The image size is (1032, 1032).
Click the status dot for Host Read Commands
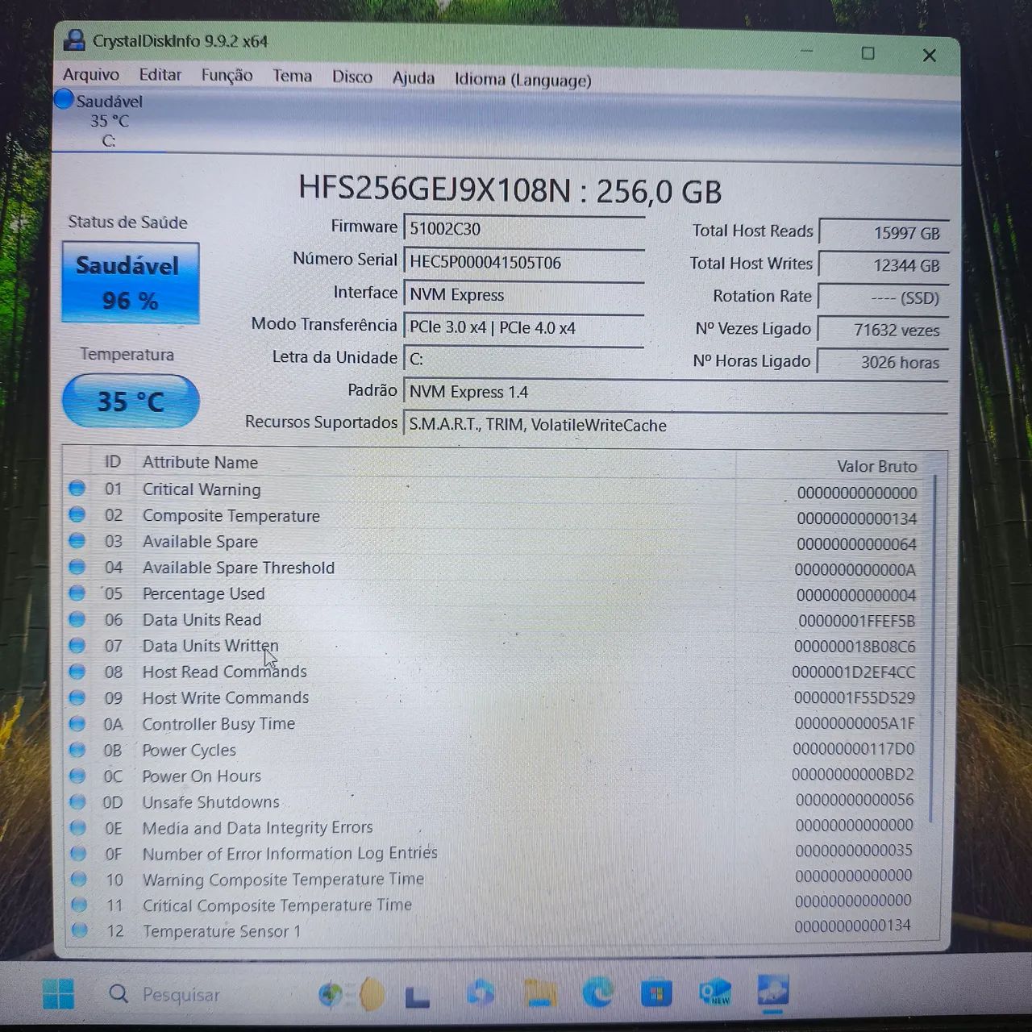[x=77, y=671]
